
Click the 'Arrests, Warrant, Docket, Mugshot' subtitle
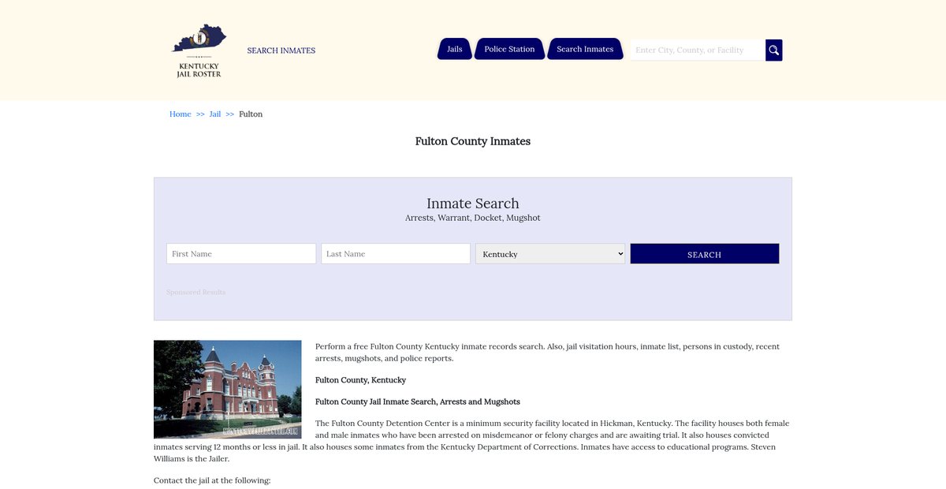473,218
